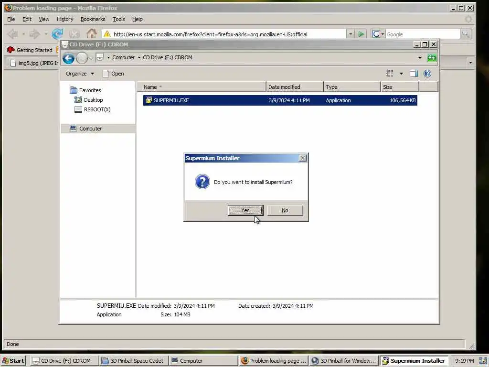Switch to 3D Pinball Space Cadet taskbar item

pos(134,361)
